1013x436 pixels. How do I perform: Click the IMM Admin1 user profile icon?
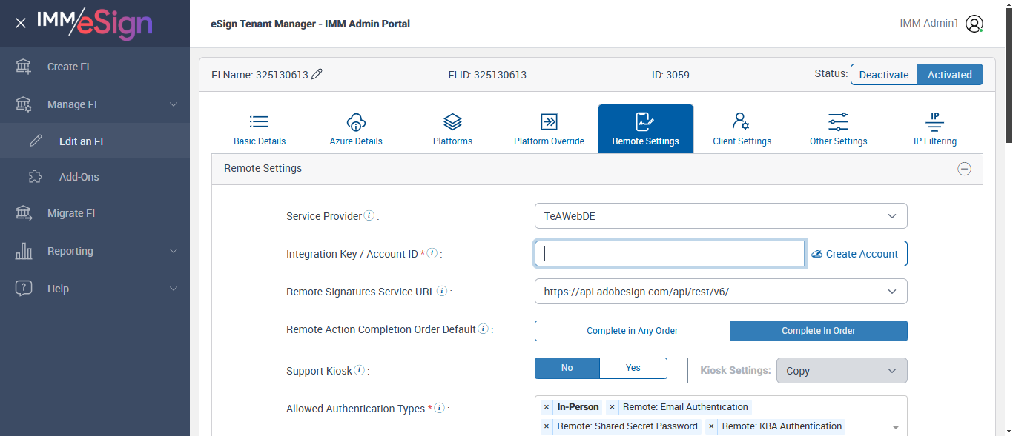click(x=974, y=24)
